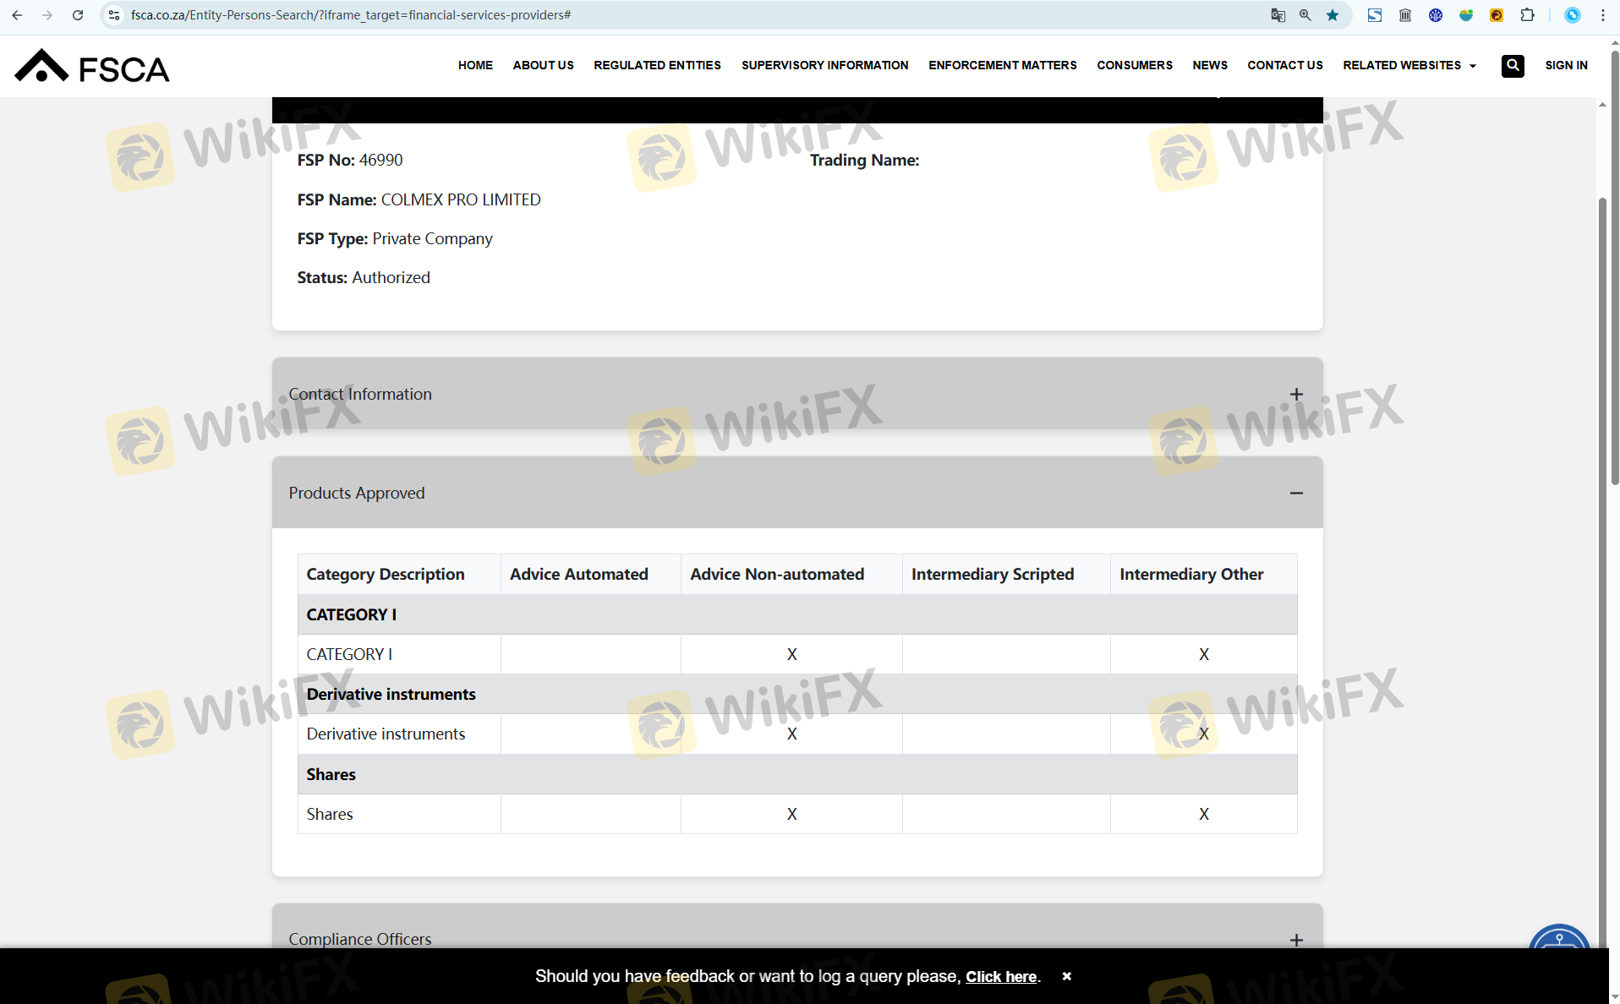1620x1004 pixels.
Task: Reload the page
Action: [78, 15]
